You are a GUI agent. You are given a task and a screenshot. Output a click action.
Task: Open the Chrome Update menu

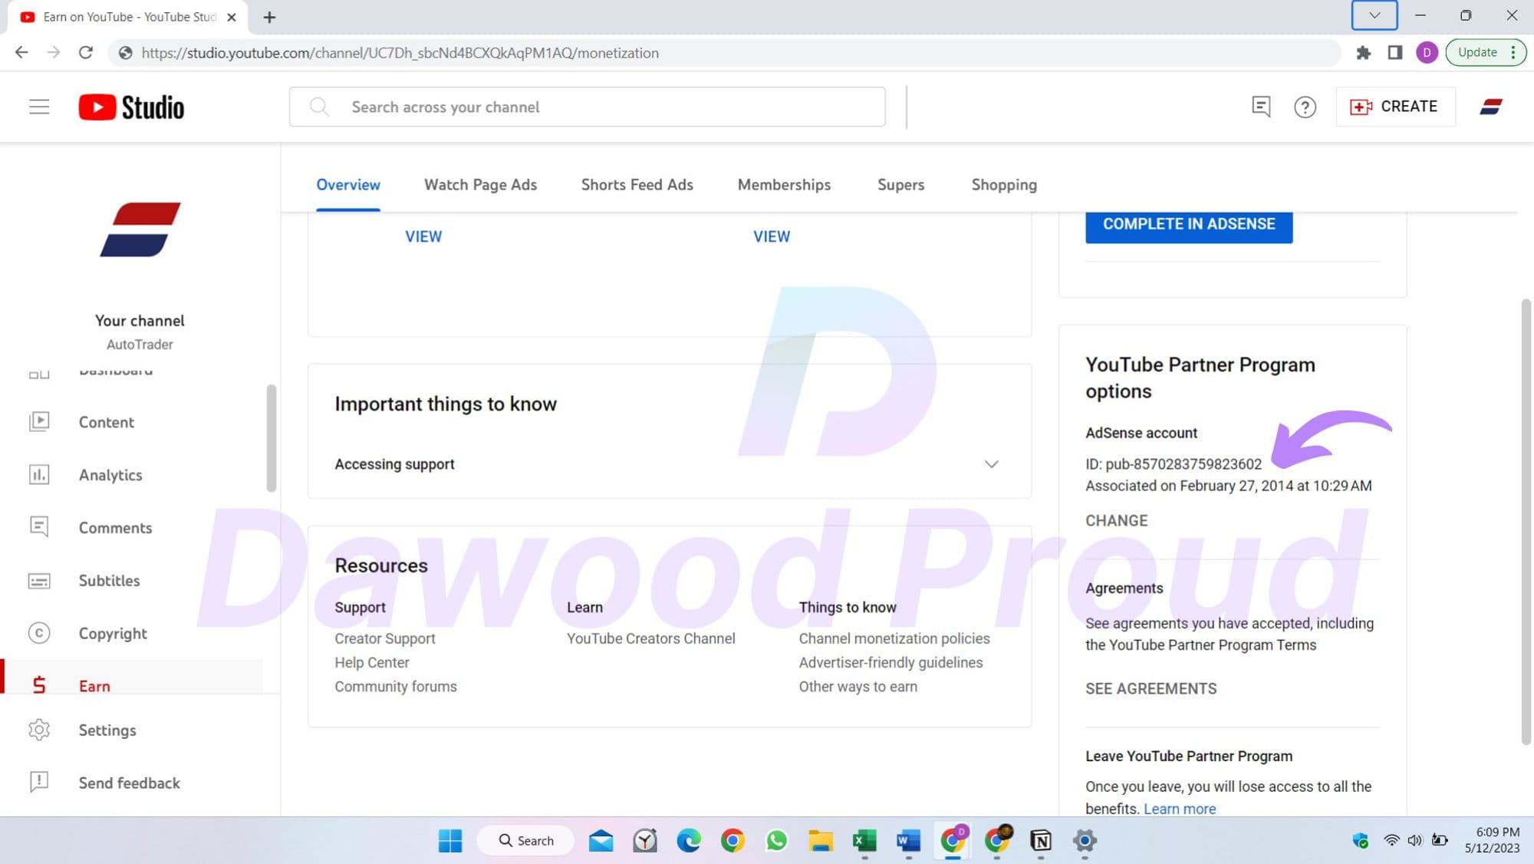click(1485, 53)
